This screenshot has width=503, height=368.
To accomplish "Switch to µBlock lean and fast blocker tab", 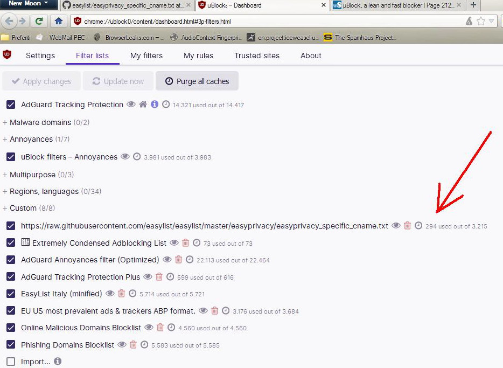I will pos(398,5).
